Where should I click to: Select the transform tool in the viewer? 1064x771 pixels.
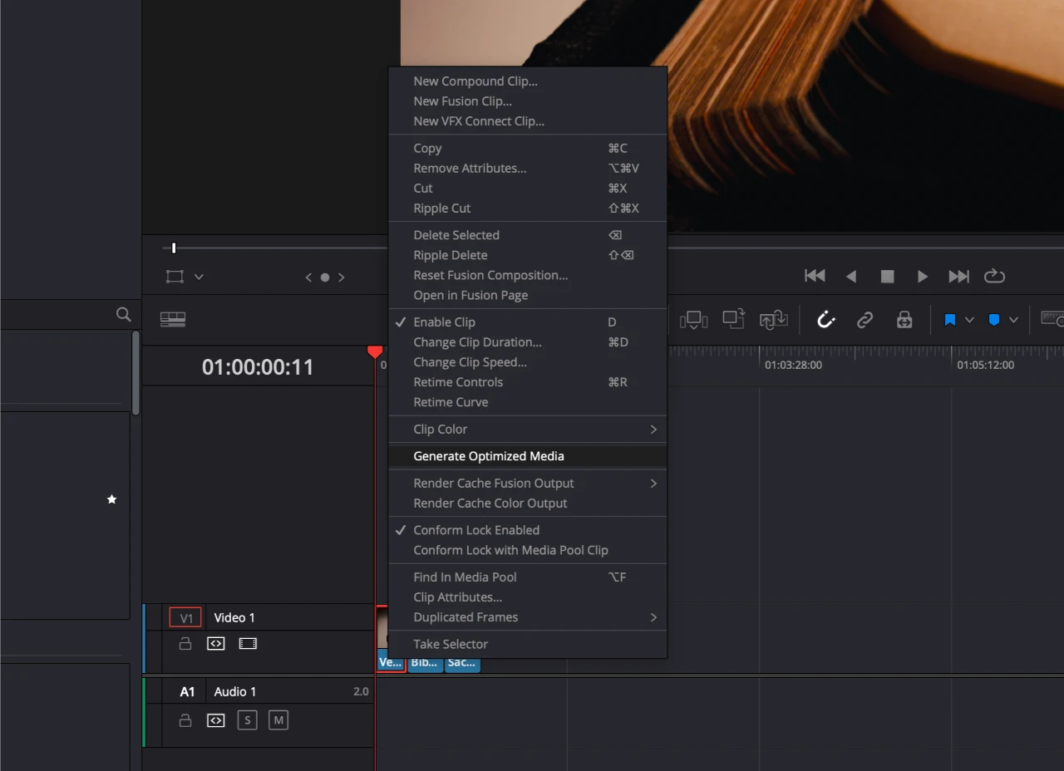(x=173, y=276)
